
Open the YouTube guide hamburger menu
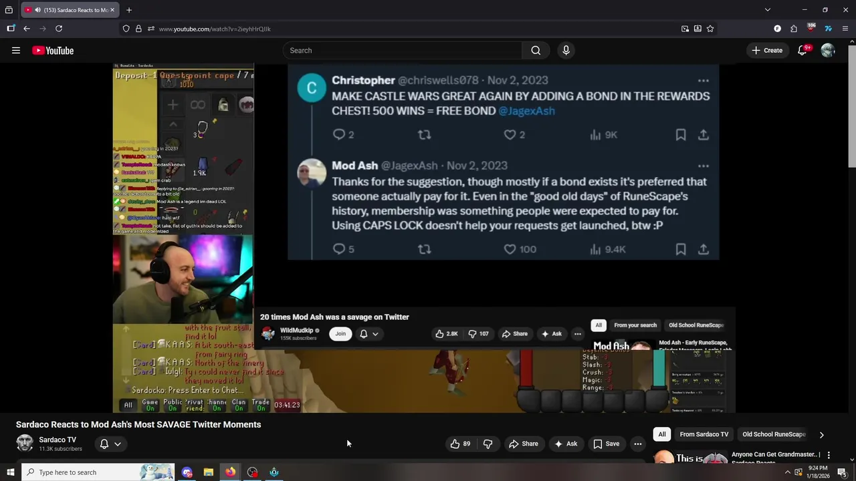(16, 50)
